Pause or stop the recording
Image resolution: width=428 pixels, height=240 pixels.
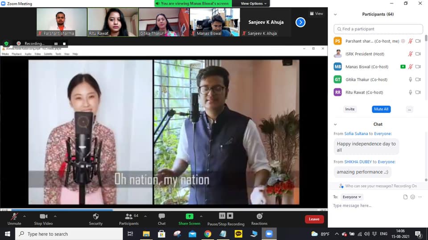click(226, 216)
